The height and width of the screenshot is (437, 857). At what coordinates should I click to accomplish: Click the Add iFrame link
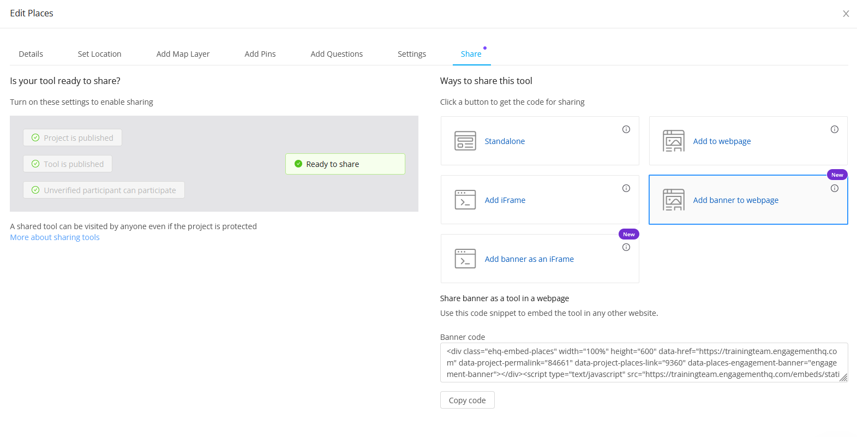pos(505,200)
